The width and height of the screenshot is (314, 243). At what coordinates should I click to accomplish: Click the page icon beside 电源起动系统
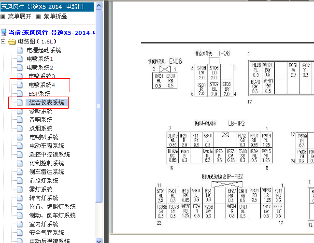(x=20, y=50)
